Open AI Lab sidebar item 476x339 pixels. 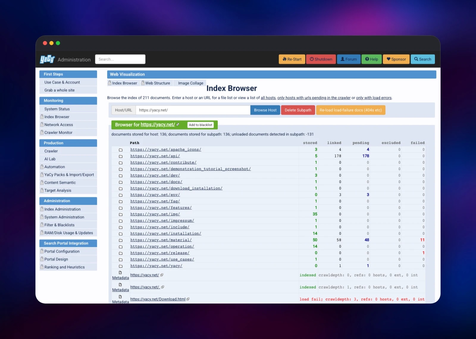68,159
